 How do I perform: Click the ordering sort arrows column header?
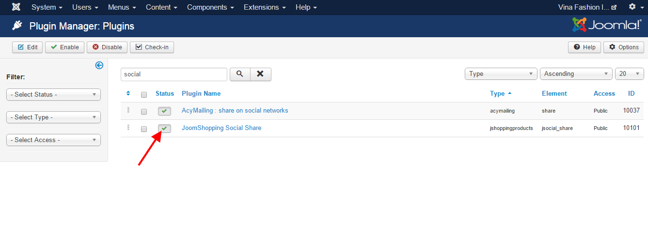coord(128,93)
